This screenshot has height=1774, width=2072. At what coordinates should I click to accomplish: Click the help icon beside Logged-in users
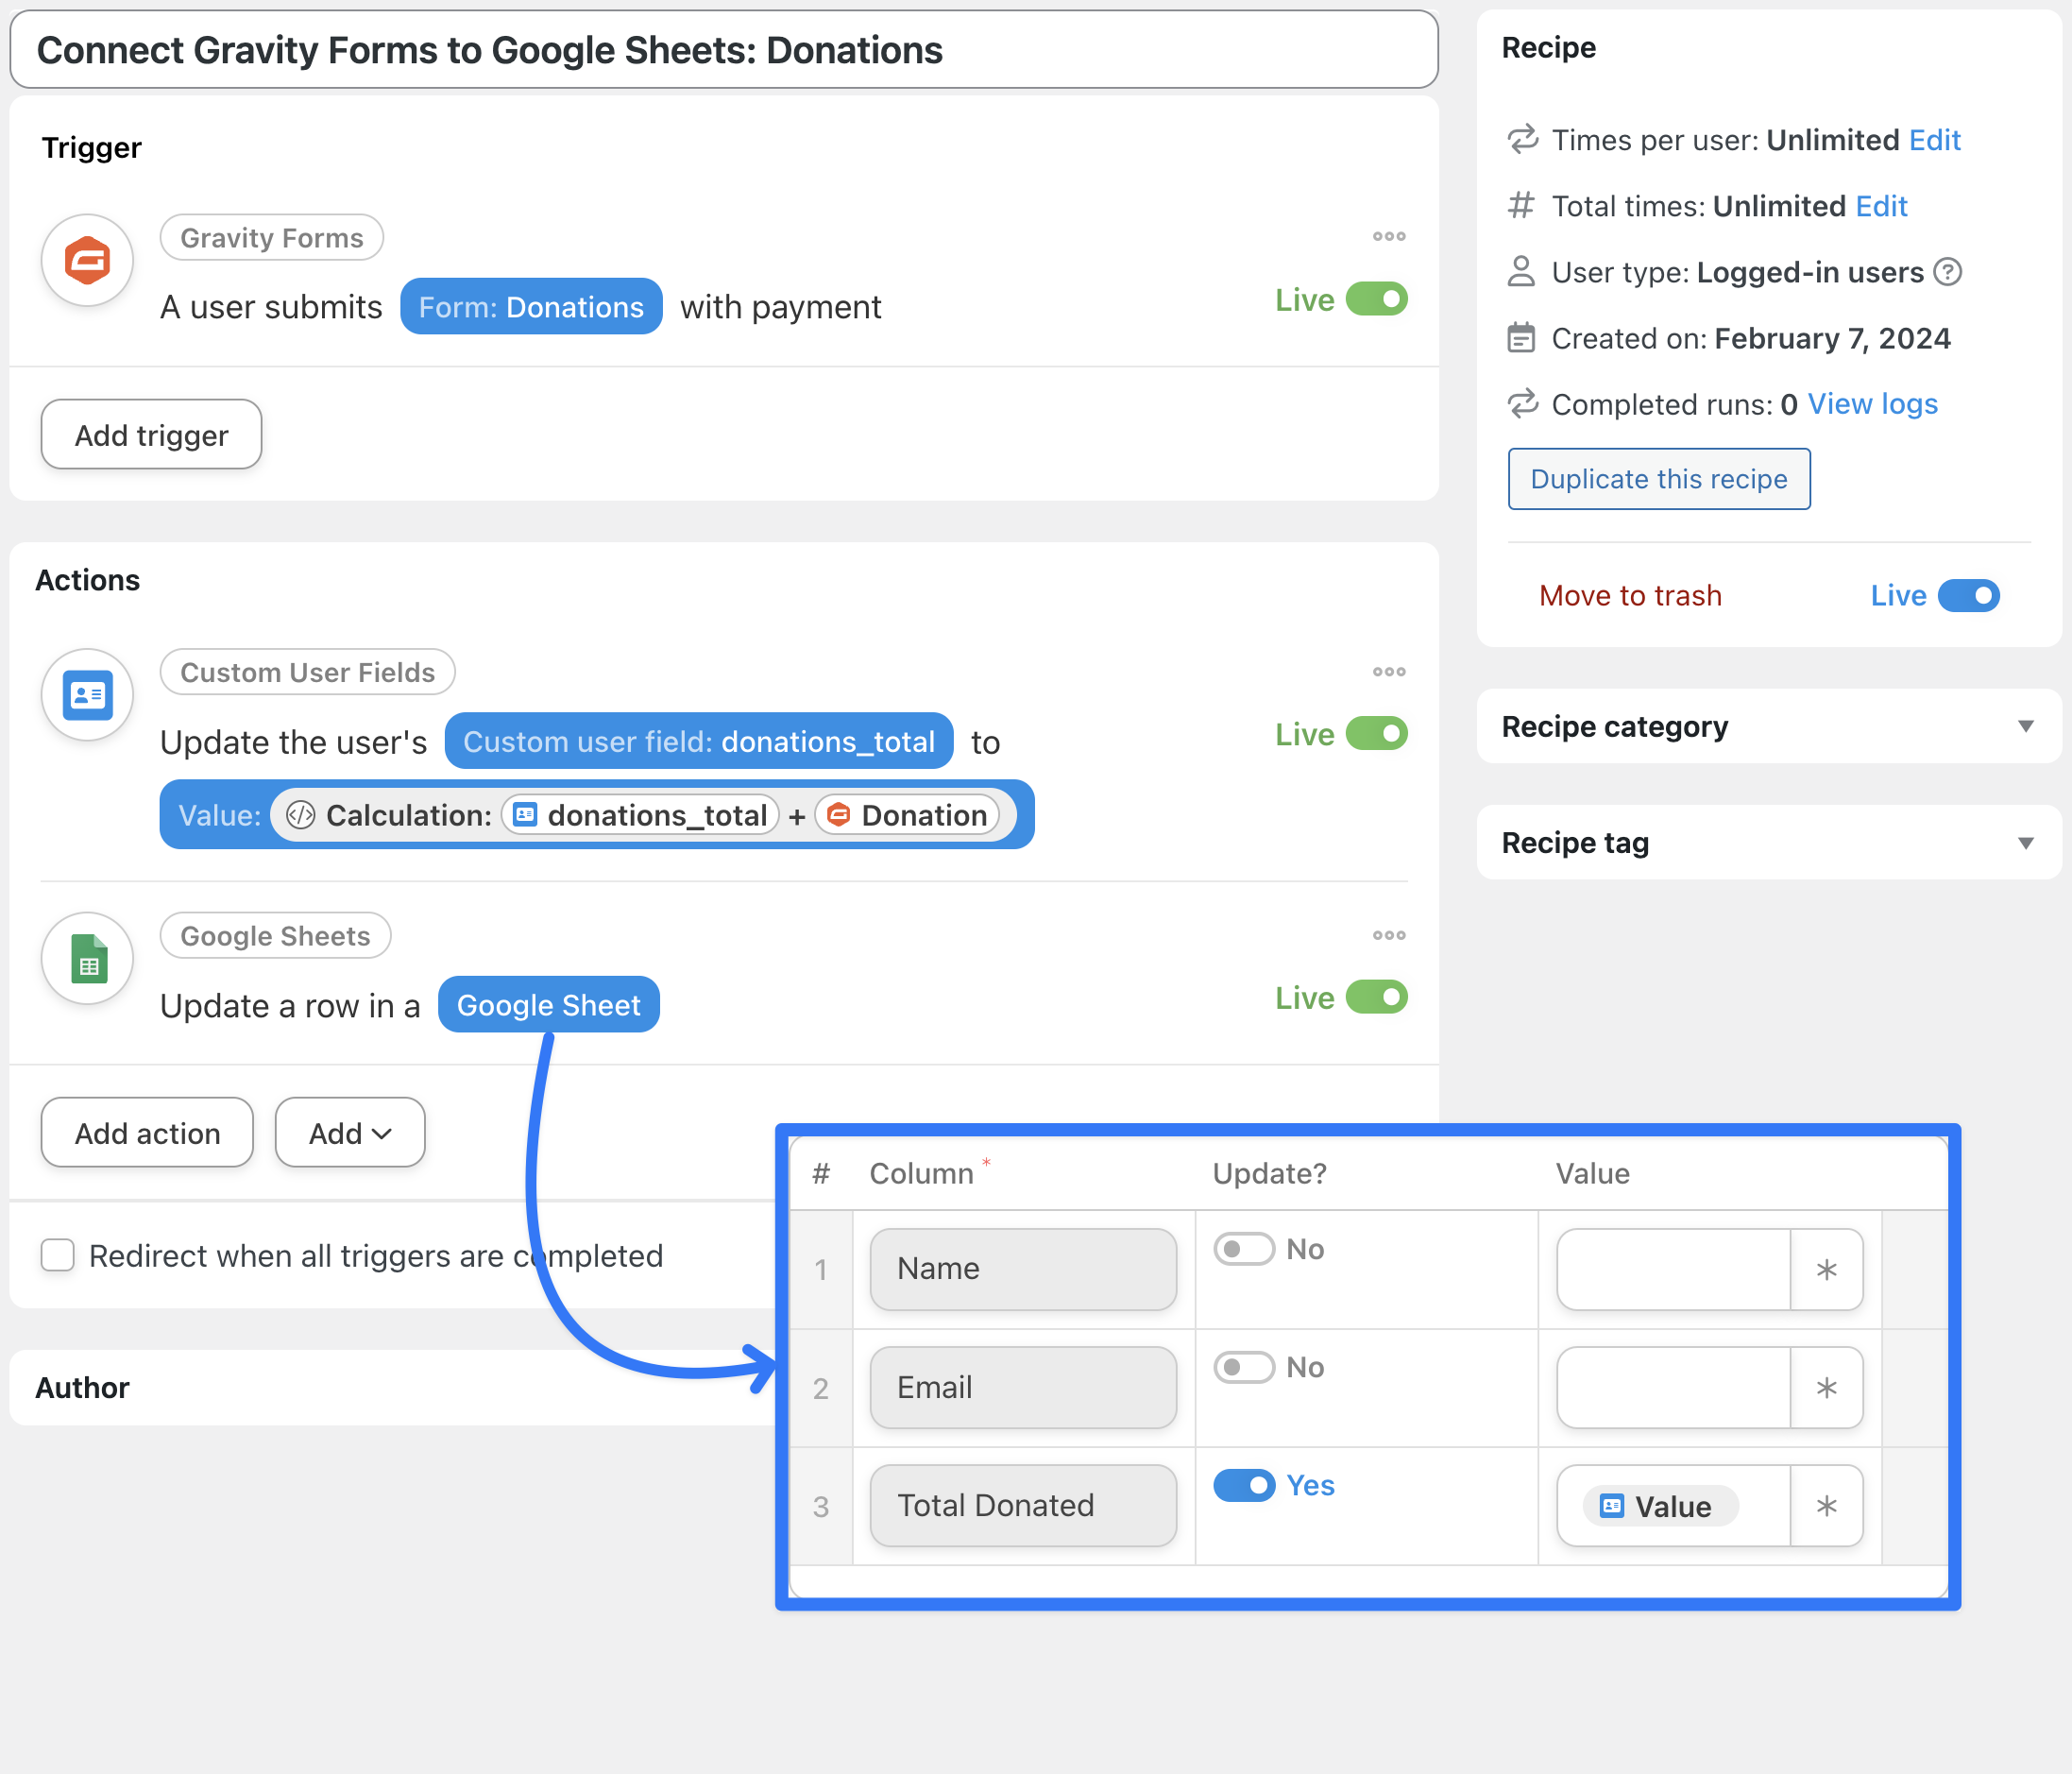tap(1947, 272)
